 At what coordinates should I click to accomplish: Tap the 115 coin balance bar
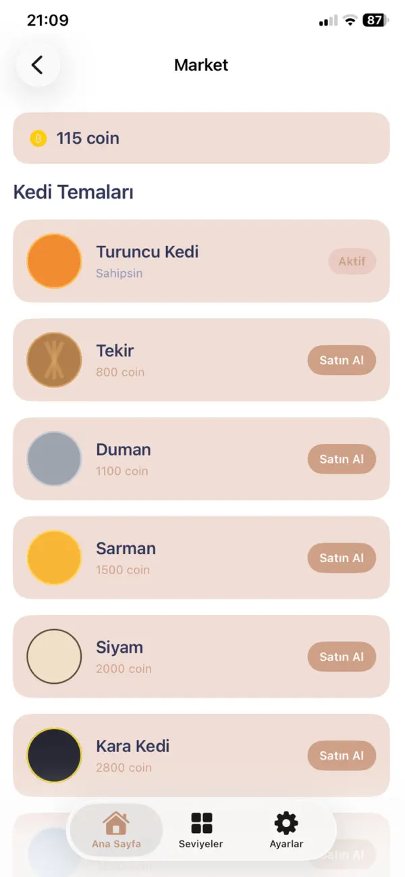pyautogui.click(x=201, y=139)
